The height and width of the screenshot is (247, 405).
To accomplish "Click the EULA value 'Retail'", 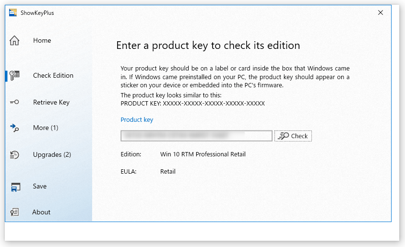I will (x=167, y=172).
